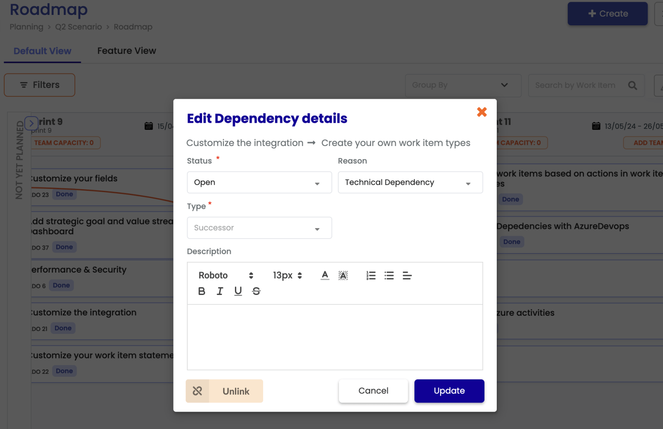Click inside the Description text area
The width and height of the screenshot is (663, 429).
point(335,337)
